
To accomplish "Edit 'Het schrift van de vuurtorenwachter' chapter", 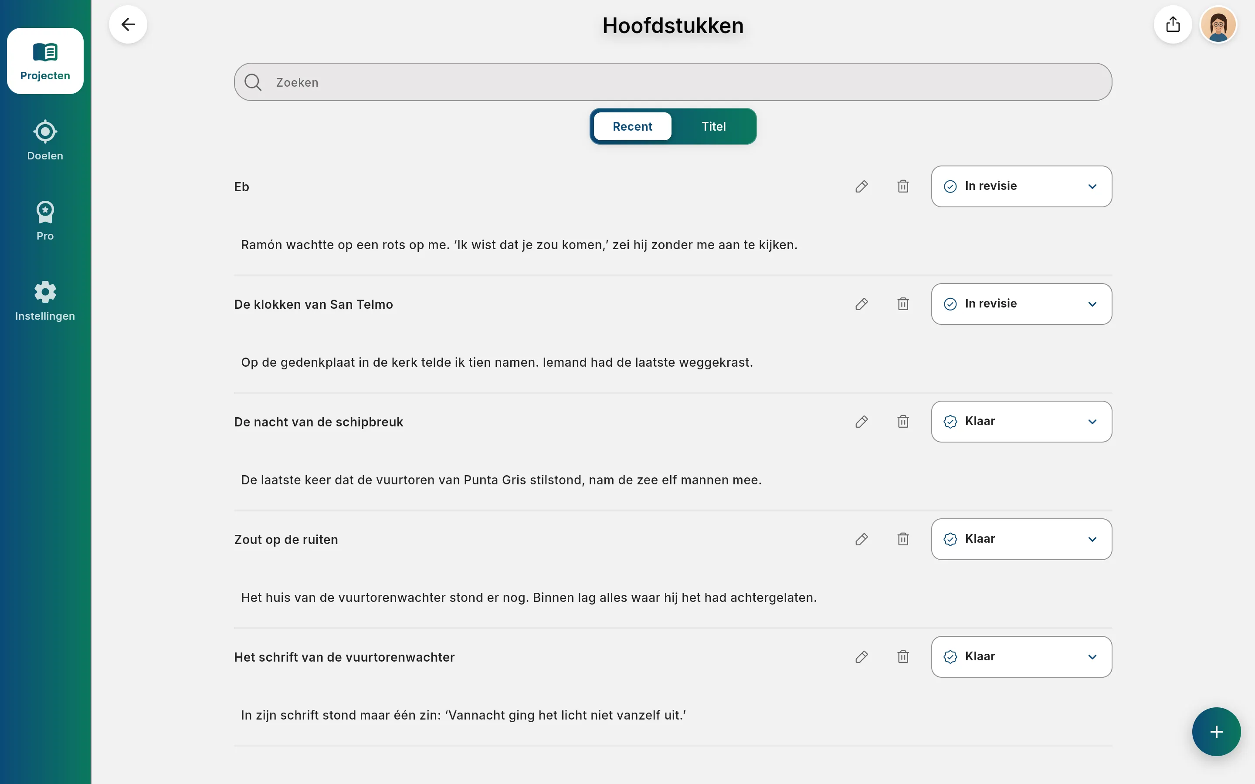I will pyautogui.click(x=862, y=657).
